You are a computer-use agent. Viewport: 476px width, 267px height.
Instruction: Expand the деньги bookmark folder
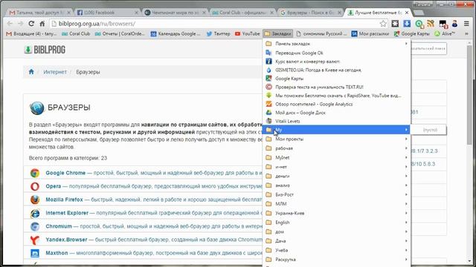pyautogui.click(x=336, y=176)
